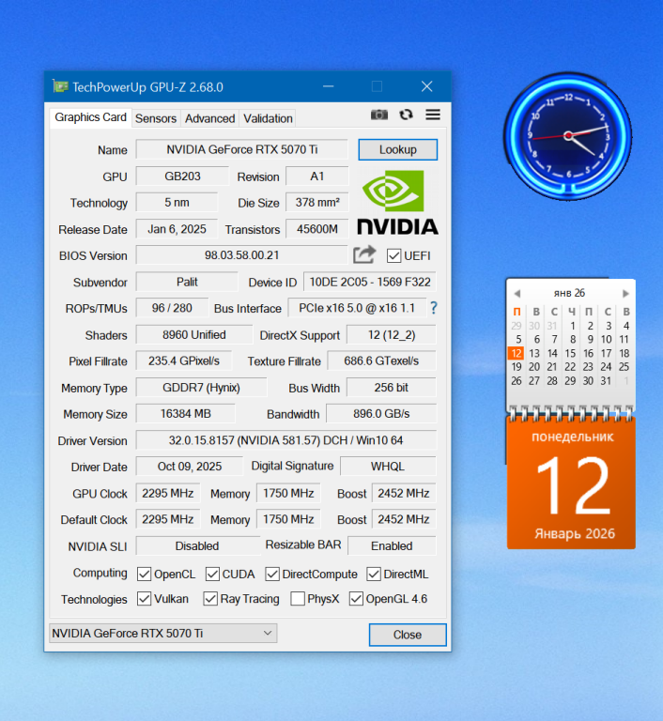
Task: Click the BIOS share/export arrow icon
Action: tap(364, 254)
